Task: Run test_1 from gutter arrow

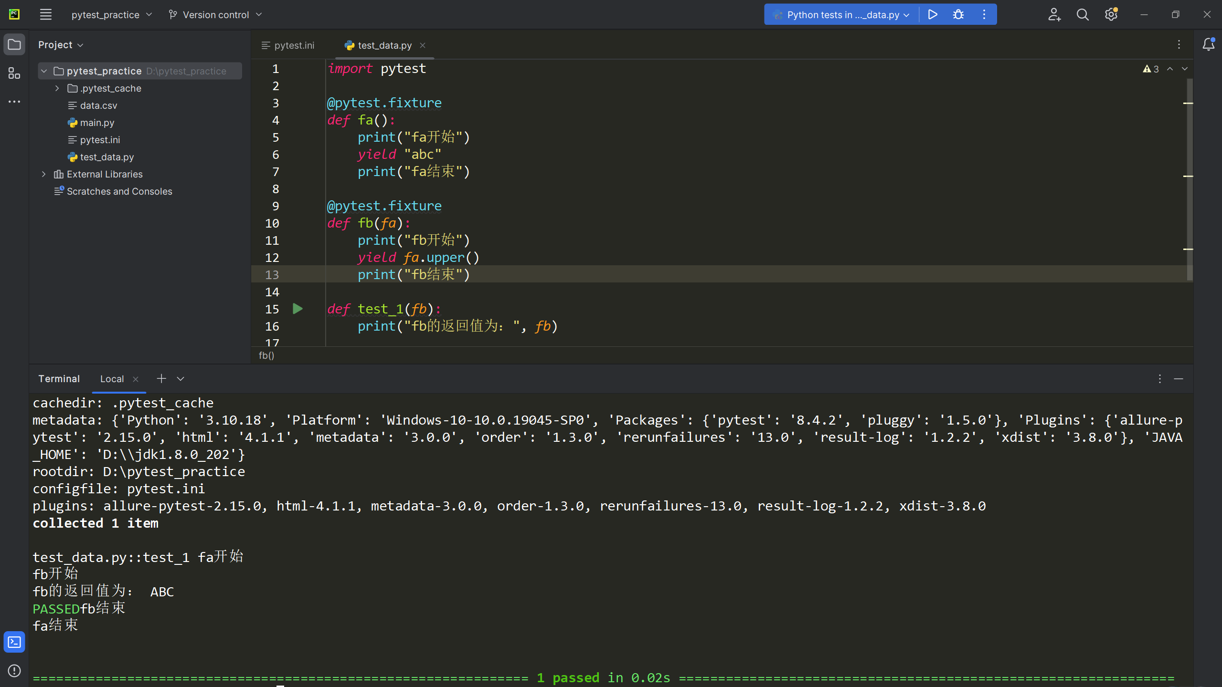Action: pyautogui.click(x=298, y=309)
